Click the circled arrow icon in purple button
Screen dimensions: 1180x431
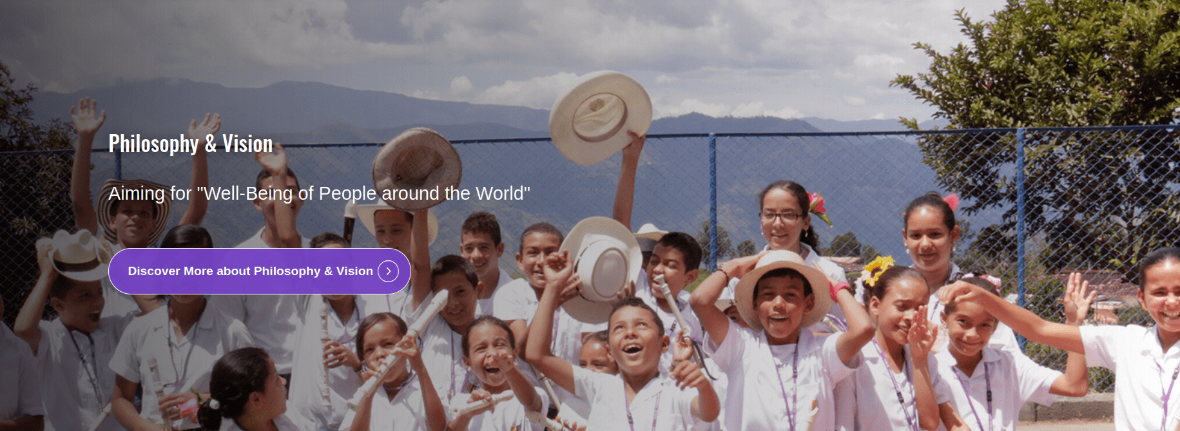[x=388, y=271]
